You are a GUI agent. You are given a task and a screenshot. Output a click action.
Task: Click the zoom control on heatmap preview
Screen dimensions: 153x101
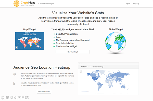click(81, 72)
